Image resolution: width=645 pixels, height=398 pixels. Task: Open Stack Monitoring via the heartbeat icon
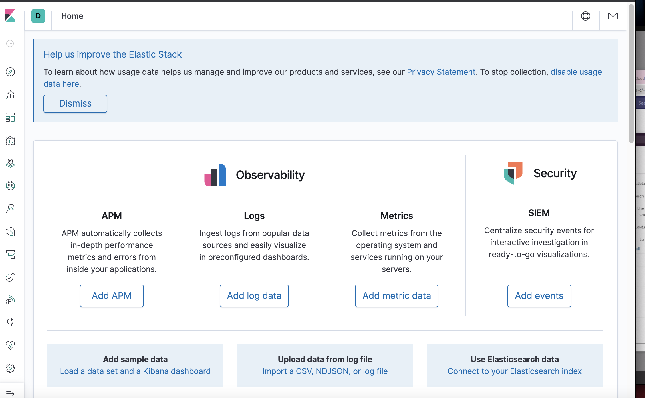(x=10, y=346)
